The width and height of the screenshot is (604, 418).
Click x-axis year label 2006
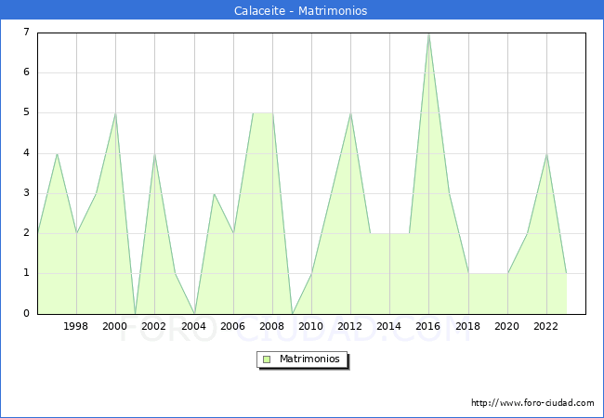point(232,326)
